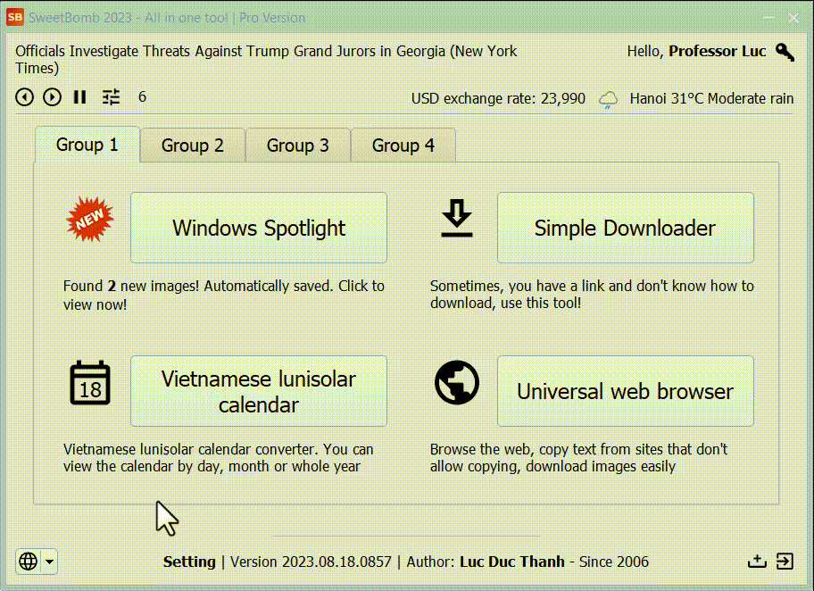
Task: Open the Setting link in footer
Action: pos(189,562)
